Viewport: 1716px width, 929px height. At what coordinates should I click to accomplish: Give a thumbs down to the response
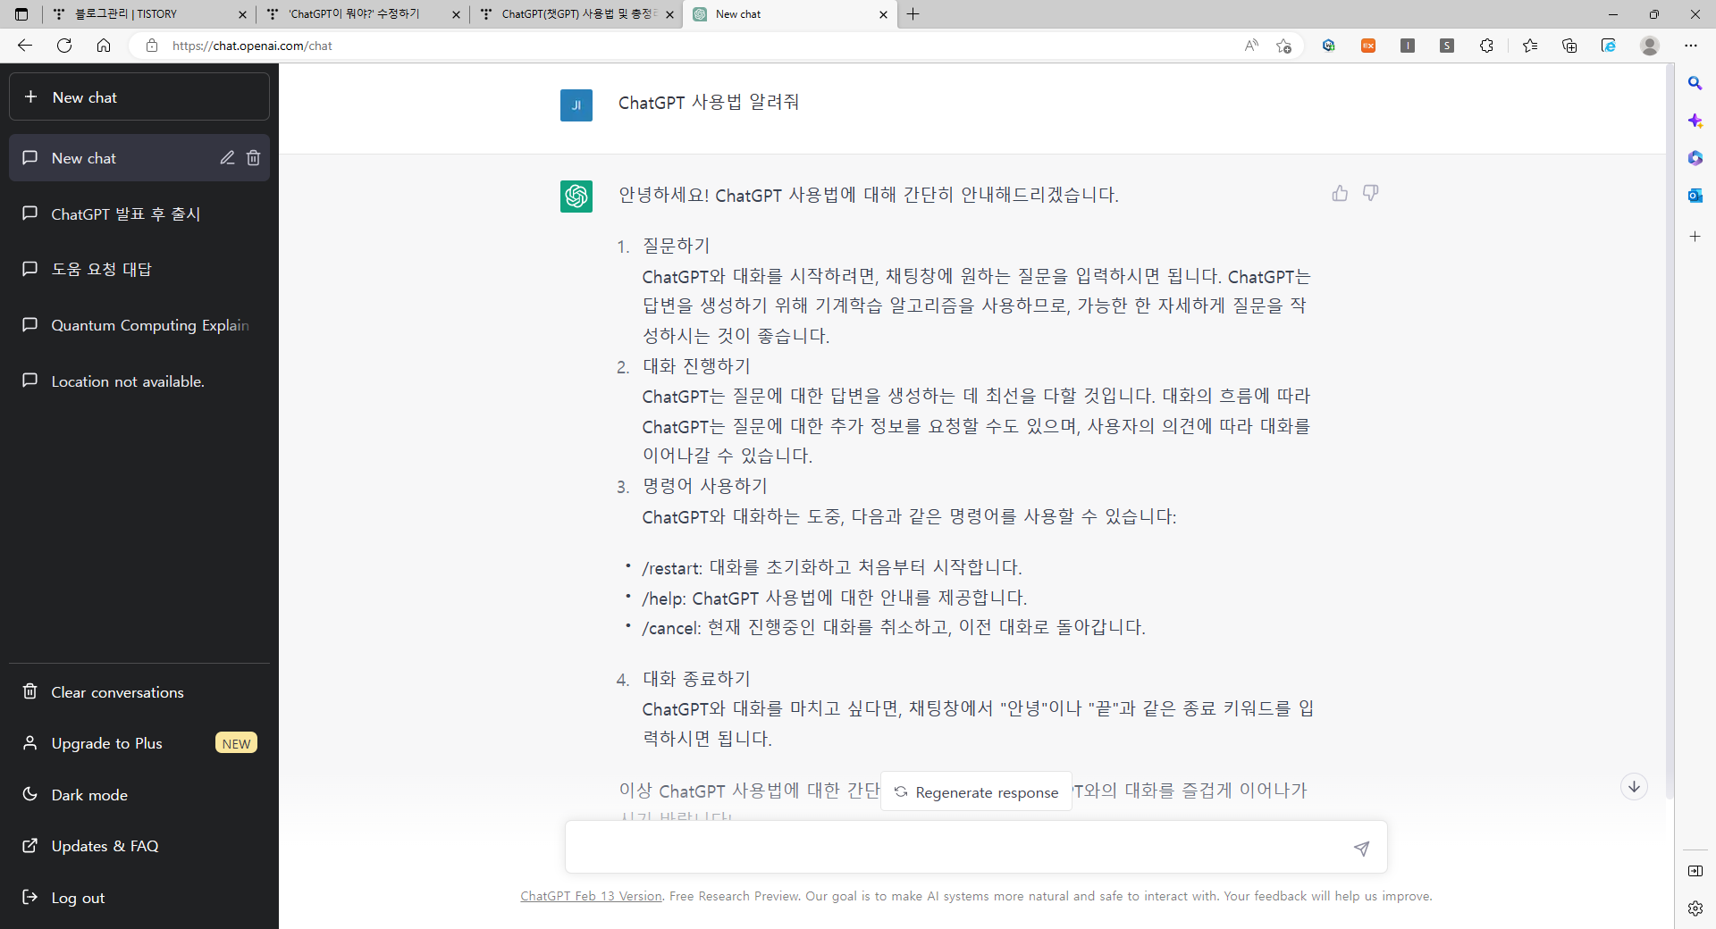tap(1370, 192)
